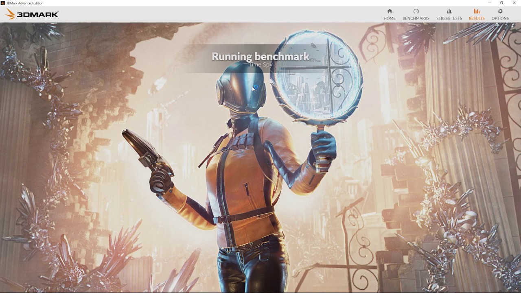Click the 3DMark title bar app icon

(3, 3)
